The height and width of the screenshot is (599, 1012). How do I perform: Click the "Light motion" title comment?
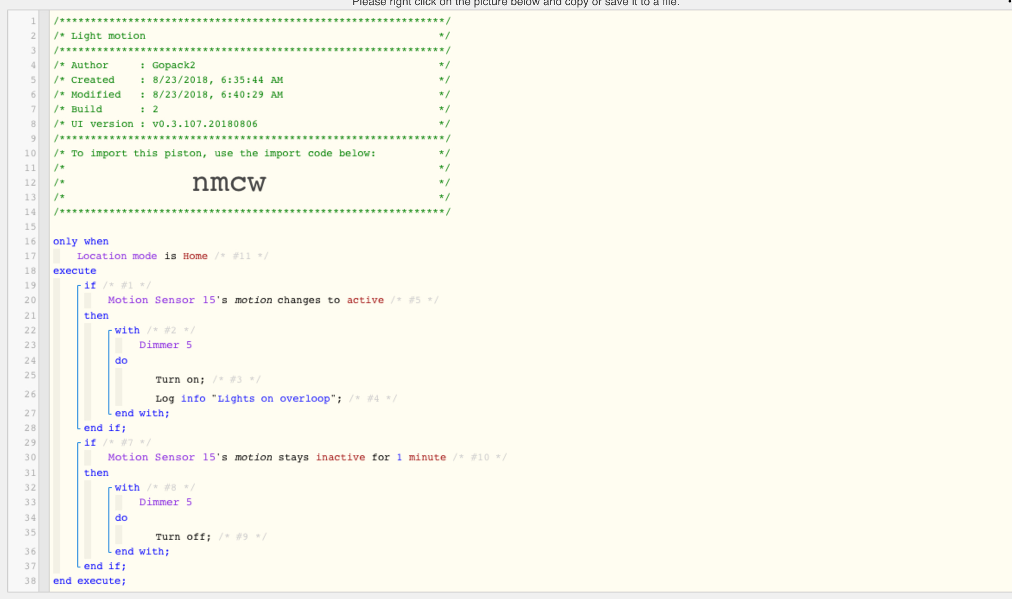coord(108,36)
